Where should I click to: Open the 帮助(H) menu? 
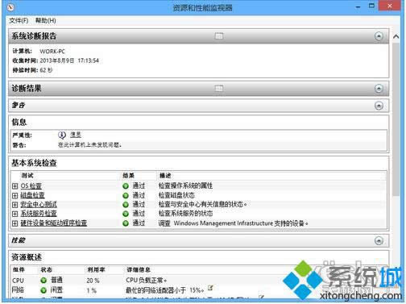[46, 20]
